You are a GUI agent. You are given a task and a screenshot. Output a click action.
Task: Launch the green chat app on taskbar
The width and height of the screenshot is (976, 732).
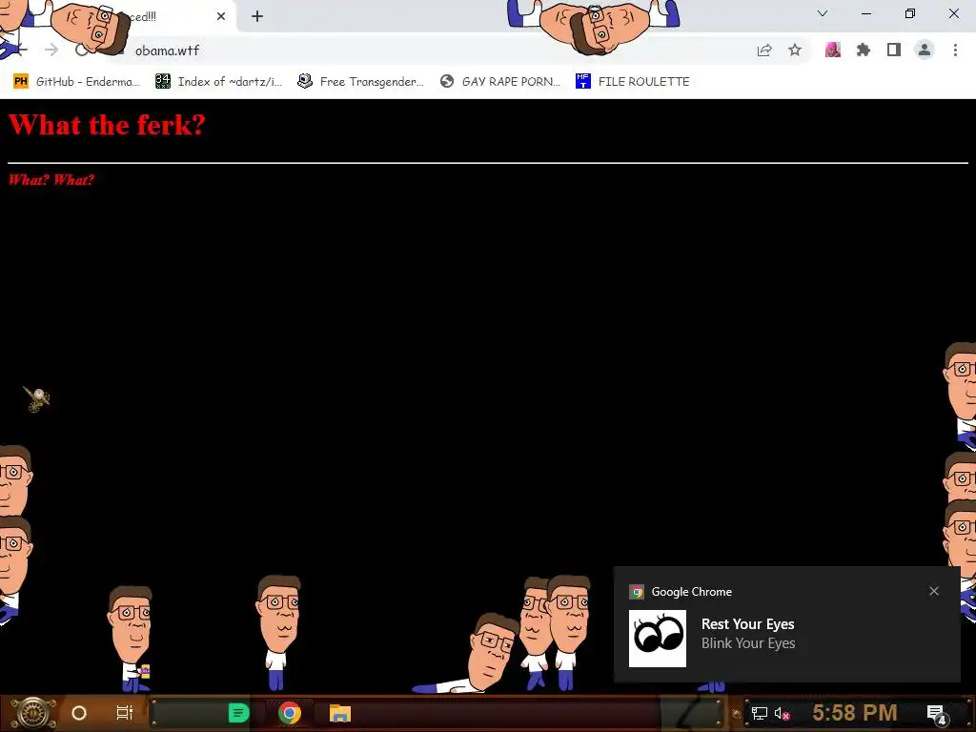[238, 713]
